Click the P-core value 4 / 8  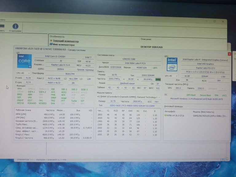click(x=28, y=78)
